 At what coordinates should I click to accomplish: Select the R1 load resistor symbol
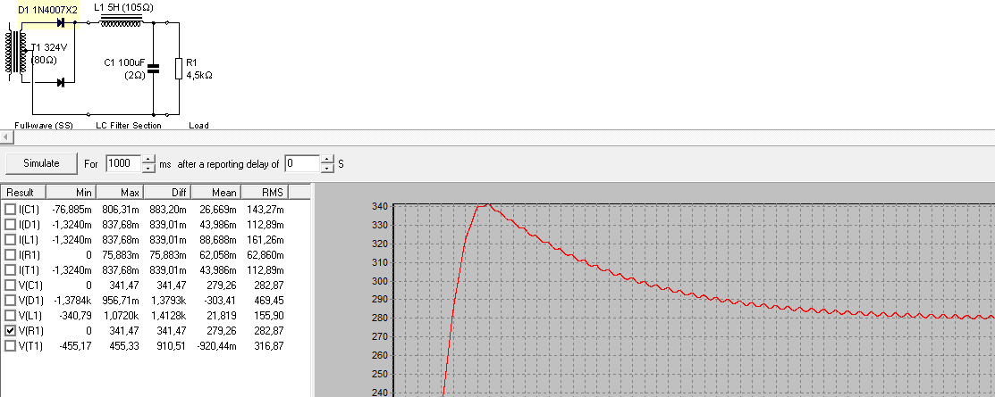click(x=180, y=69)
